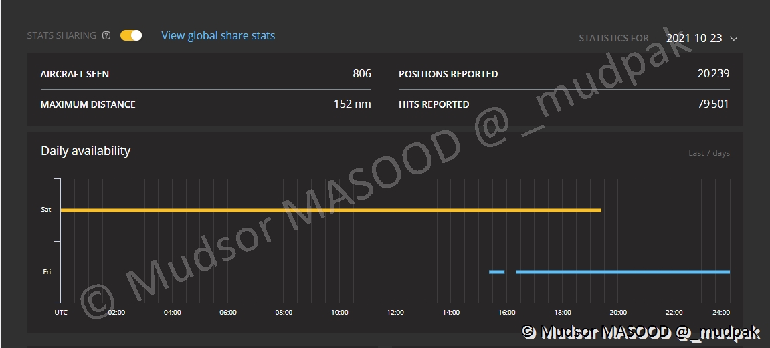This screenshot has height=348, width=770.
Task: Click the 24:00 time axis marker
Action: point(721,312)
